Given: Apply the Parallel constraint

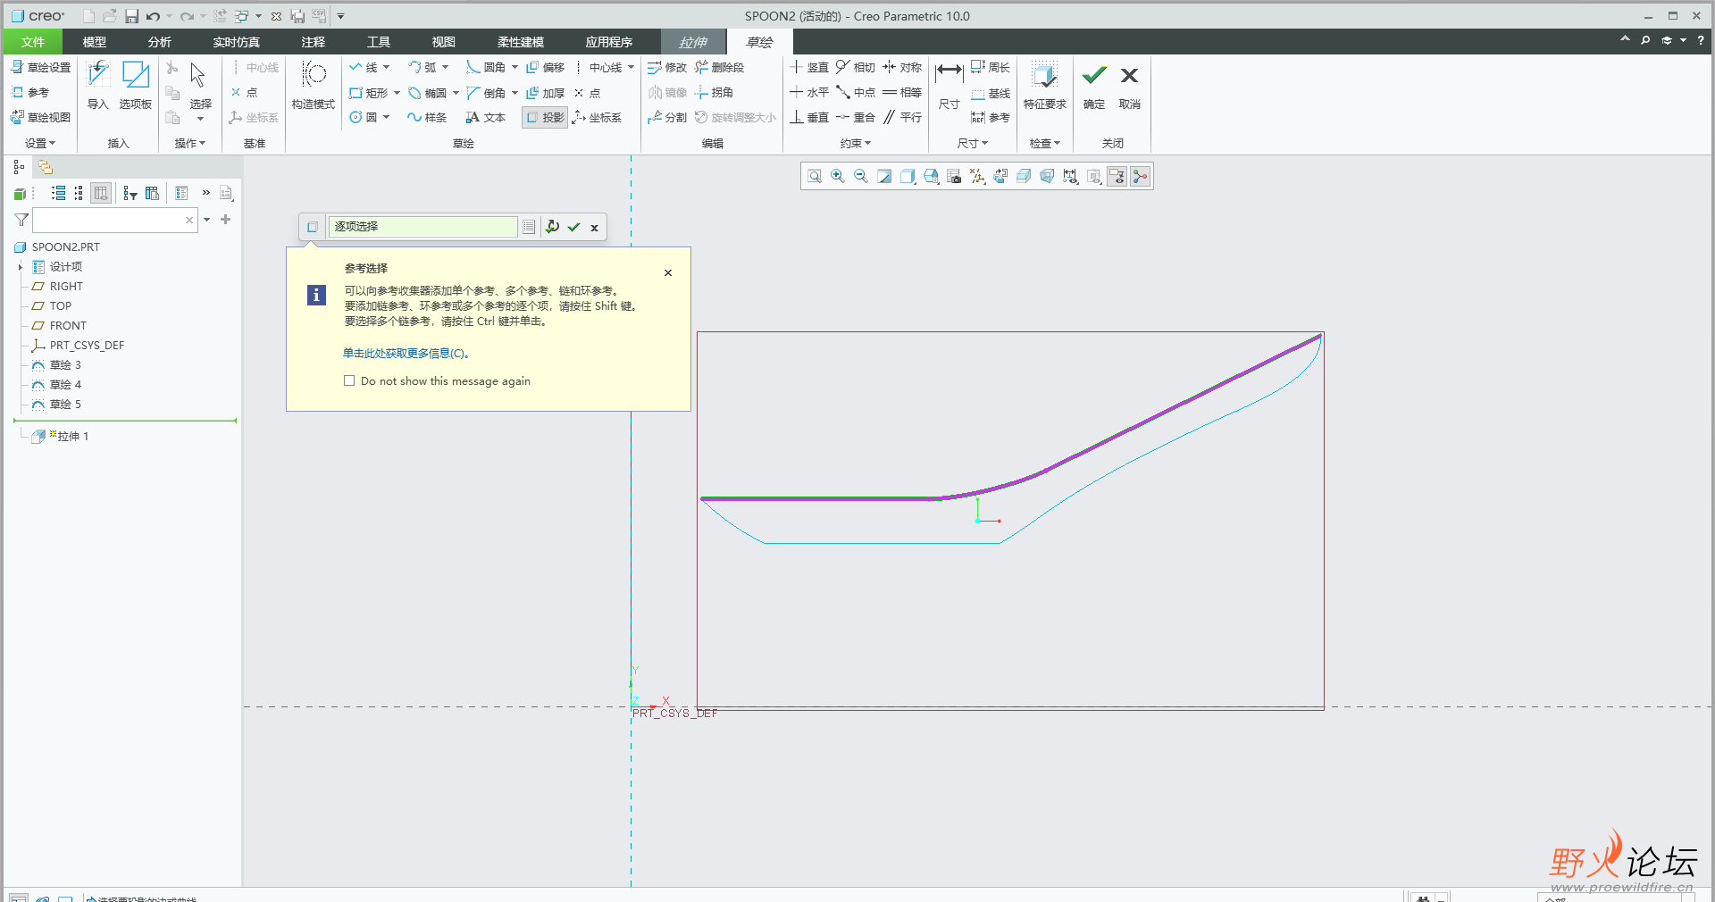Looking at the screenshot, I should point(902,117).
